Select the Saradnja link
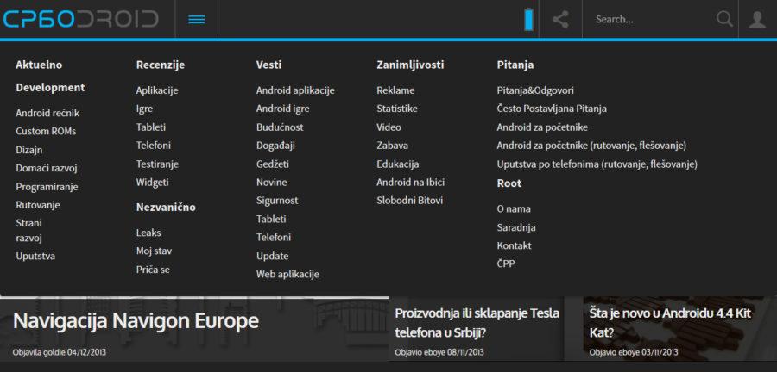The image size is (777, 372). 516,227
